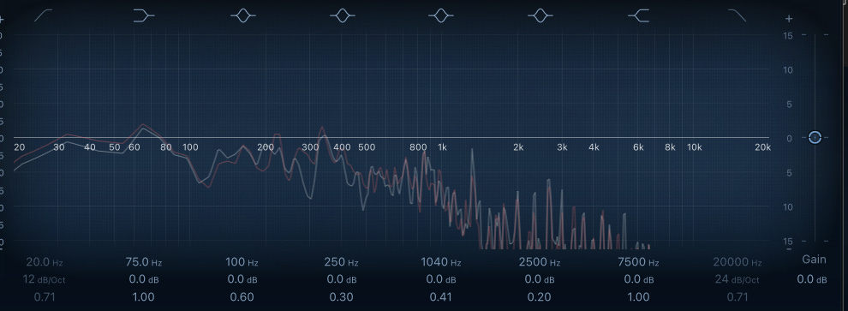Select the 0.71 Q under 24 dB/Oct
Image resolution: width=848 pixels, height=311 pixels.
pos(738,297)
